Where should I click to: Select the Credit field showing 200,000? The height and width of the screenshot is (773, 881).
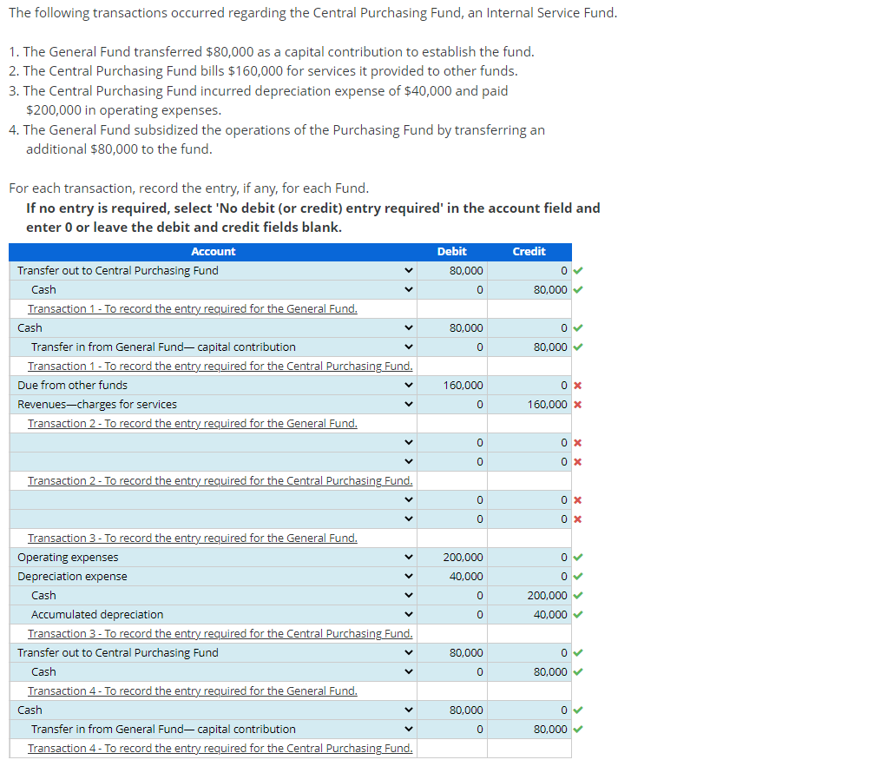[529, 595]
